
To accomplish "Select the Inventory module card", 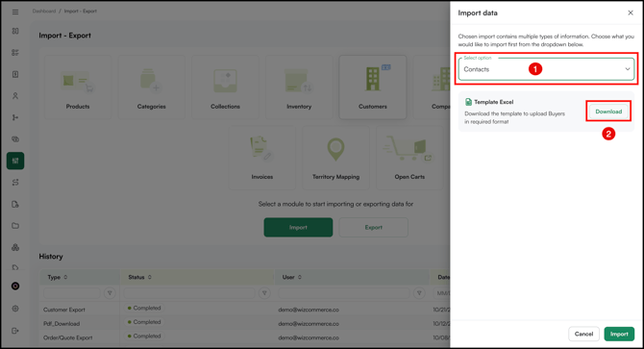I will coord(299,87).
